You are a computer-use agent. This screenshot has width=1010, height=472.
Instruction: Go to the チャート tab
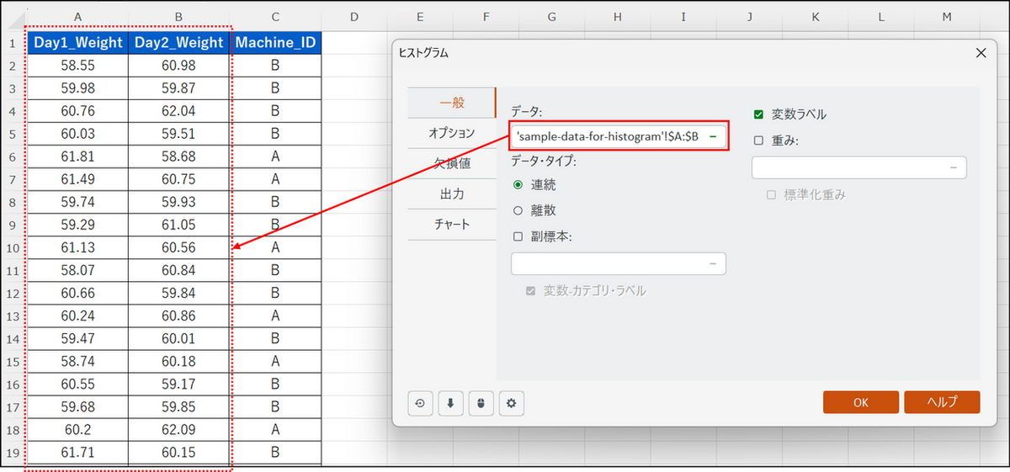[x=451, y=225]
